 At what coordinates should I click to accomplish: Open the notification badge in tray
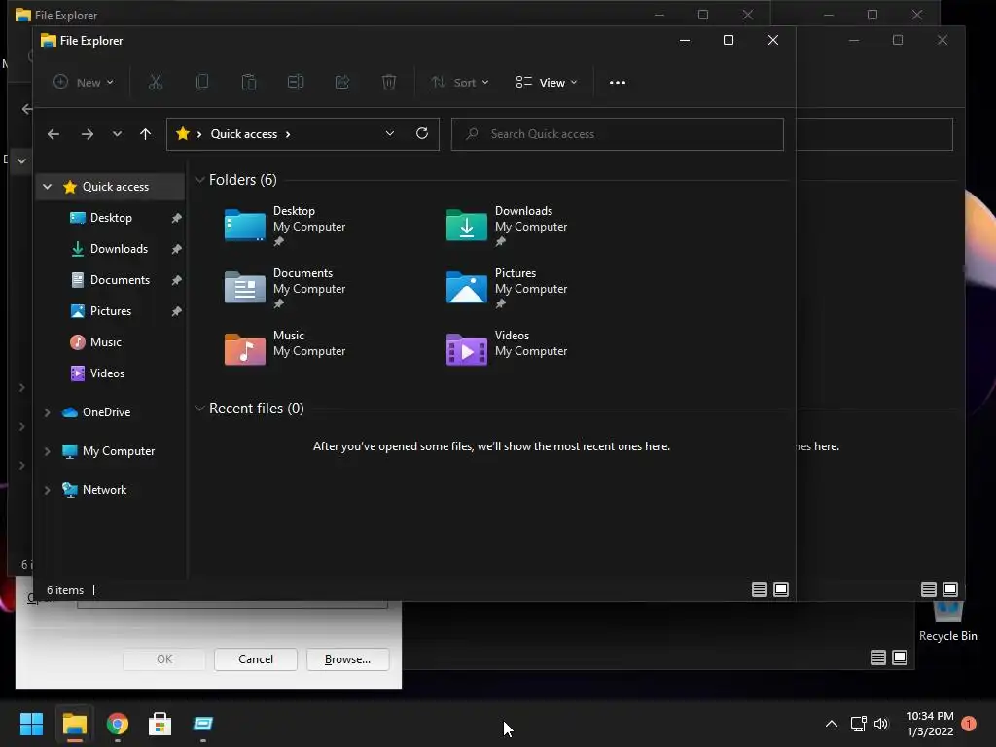pyautogui.click(x=969, y=724)
